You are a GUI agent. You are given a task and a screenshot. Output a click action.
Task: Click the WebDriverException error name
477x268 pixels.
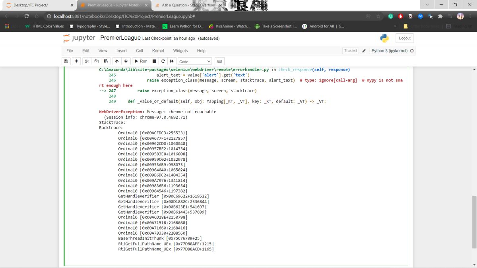(x=120, y=112)
